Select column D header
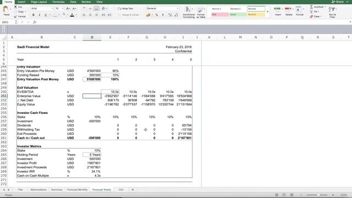Screen dimensions: 352x198 pos(92,37)
